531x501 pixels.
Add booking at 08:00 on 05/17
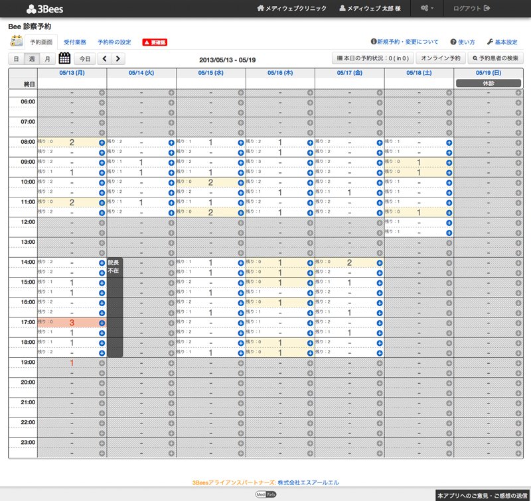pyautogui.click(x=380, y=142)
